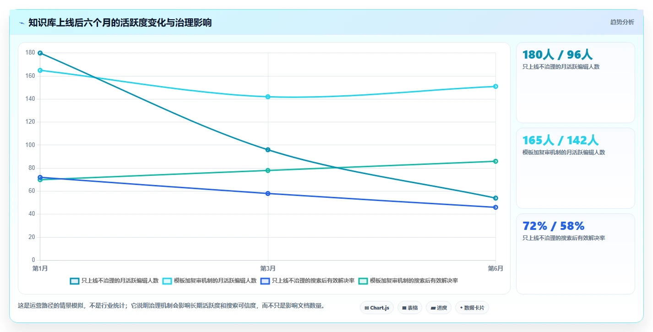653x332 pixels.
Task: Click the chart title 知识库上线后六个月的活跃度变化与治理影响
Action: pos(120,22)
